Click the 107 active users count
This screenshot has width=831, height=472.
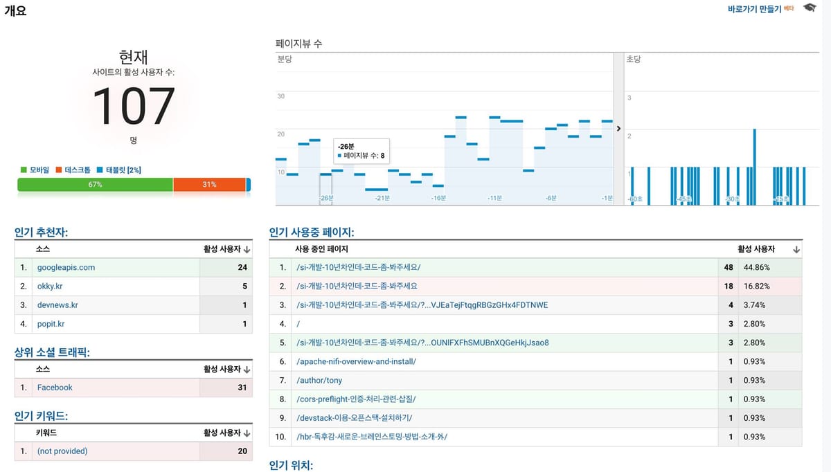click(x=133, y=107)
